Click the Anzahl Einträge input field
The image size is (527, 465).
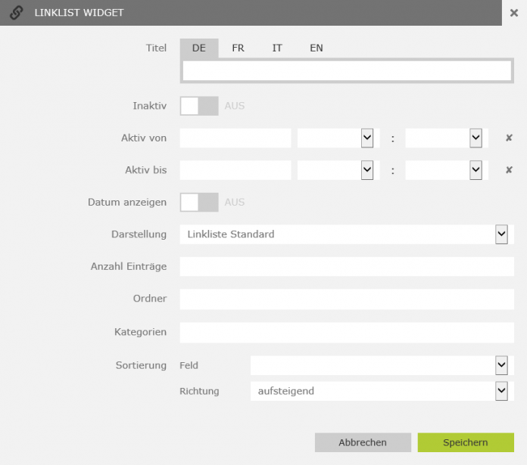point(347,266)
